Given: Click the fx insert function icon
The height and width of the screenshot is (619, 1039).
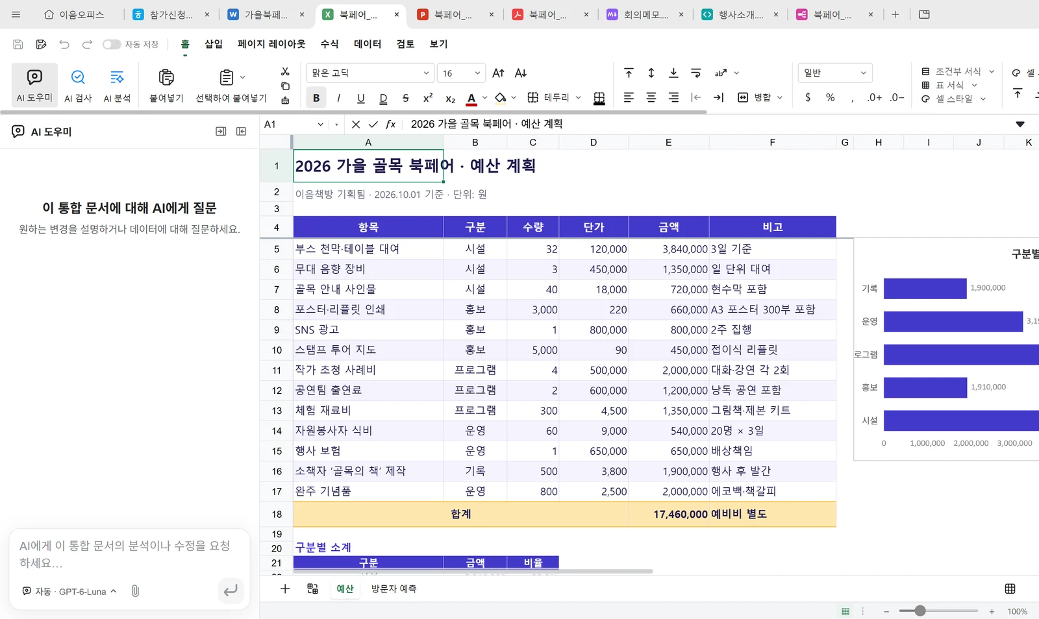Looking at the screenshot, I should click(391, 124).
